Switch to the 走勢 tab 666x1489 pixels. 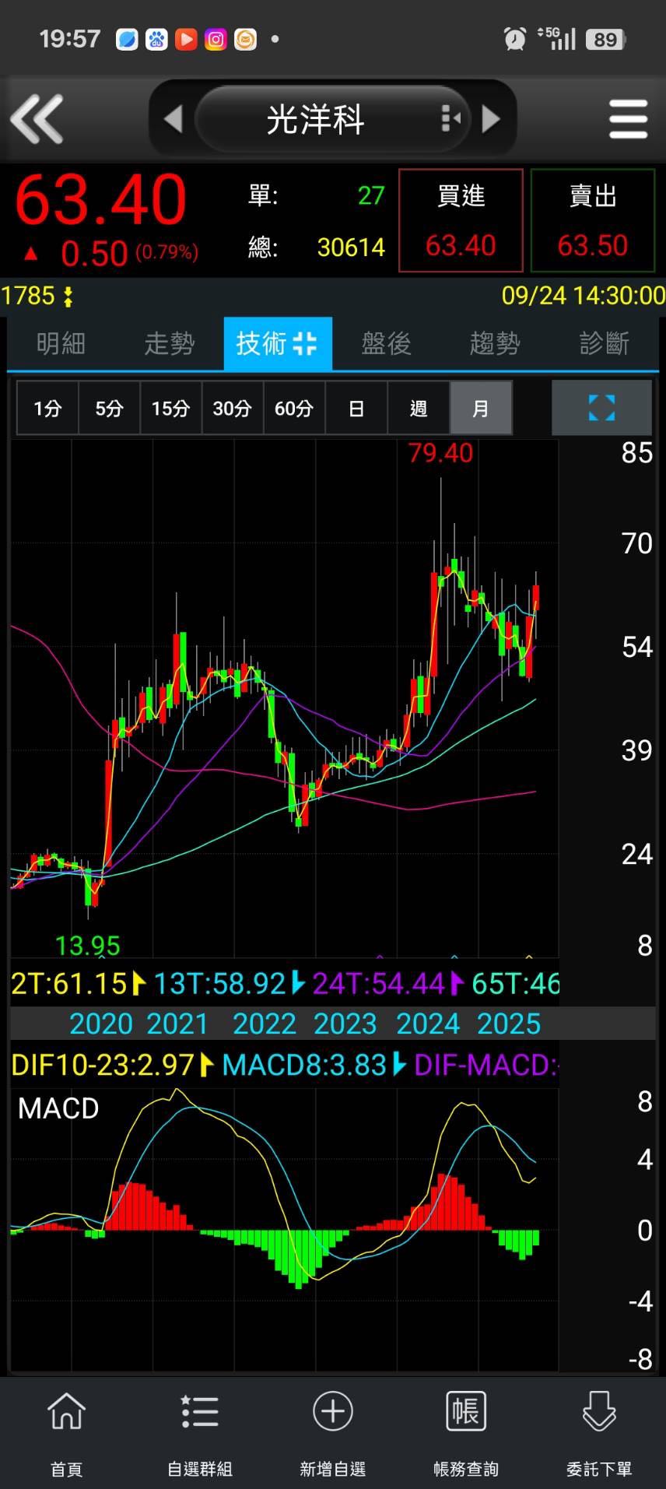169,343
